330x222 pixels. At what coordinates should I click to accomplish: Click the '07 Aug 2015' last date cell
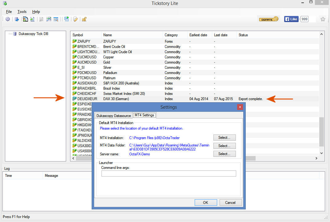click(223, 99)
